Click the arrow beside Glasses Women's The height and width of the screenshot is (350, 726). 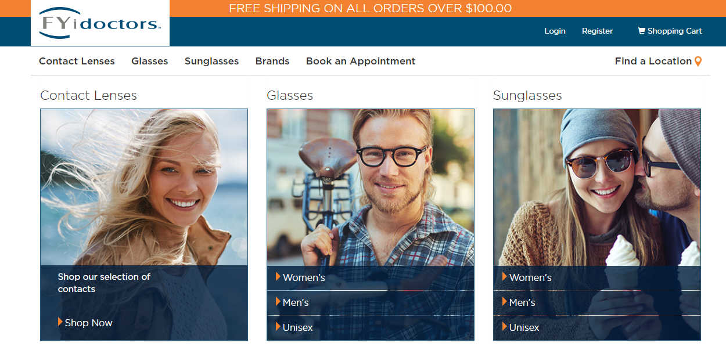[278, 277]
